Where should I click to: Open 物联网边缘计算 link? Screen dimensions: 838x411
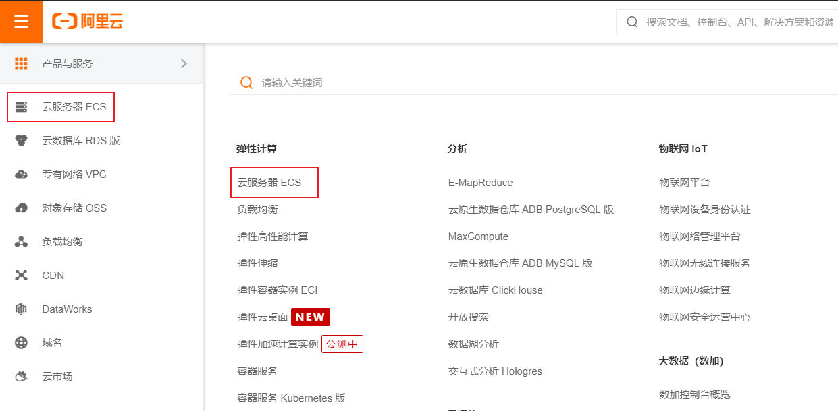pyautogui.click(x=695, y=290)
